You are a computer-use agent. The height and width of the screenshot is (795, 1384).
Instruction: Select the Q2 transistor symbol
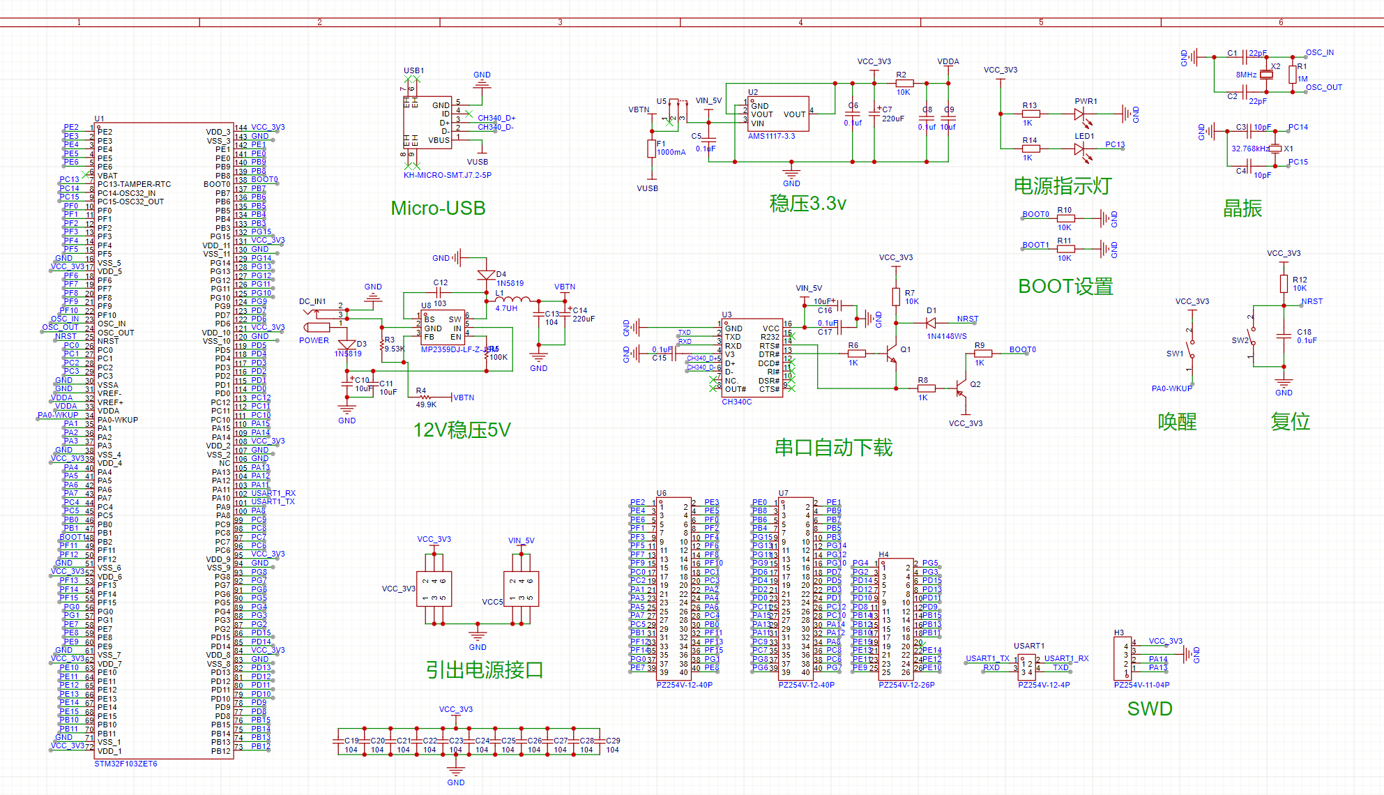click(x=961, y=388)
